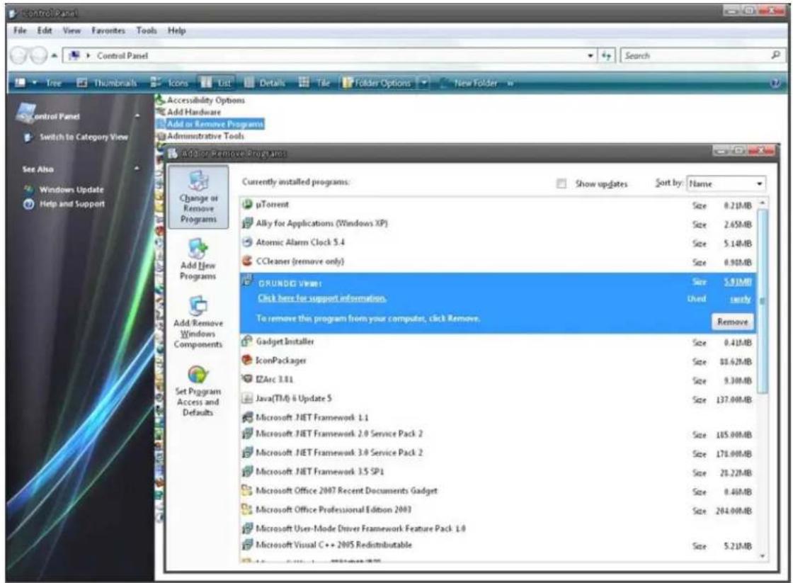The height and width of the screenshot is (583, 793).
Task: Open the Folder Options dropdown arrow
Action: (424, 83)
